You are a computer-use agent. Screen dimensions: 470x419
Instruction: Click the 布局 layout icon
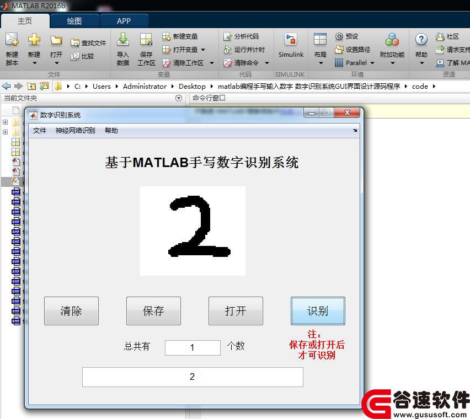tap(320, 40)
